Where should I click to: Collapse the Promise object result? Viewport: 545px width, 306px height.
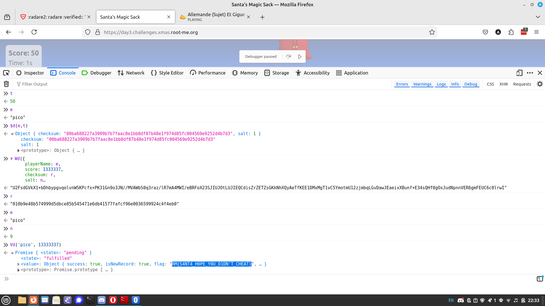click(x=12, y=253)
